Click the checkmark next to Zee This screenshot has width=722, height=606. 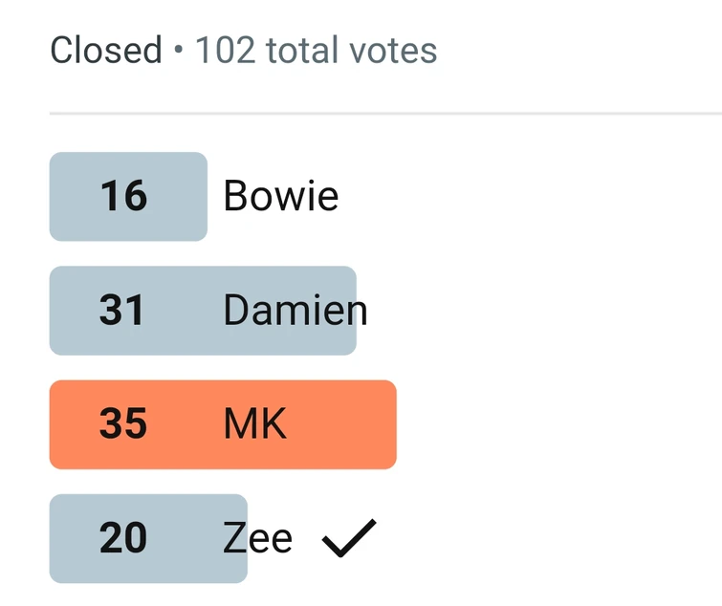pyautogui.click(x=349, y=539)
